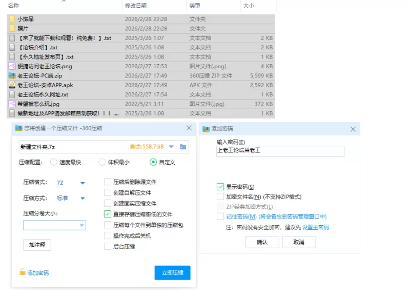Click the 输入密码 text field
The width and height of the screenshot is (410, 297).
pos(280,151)
